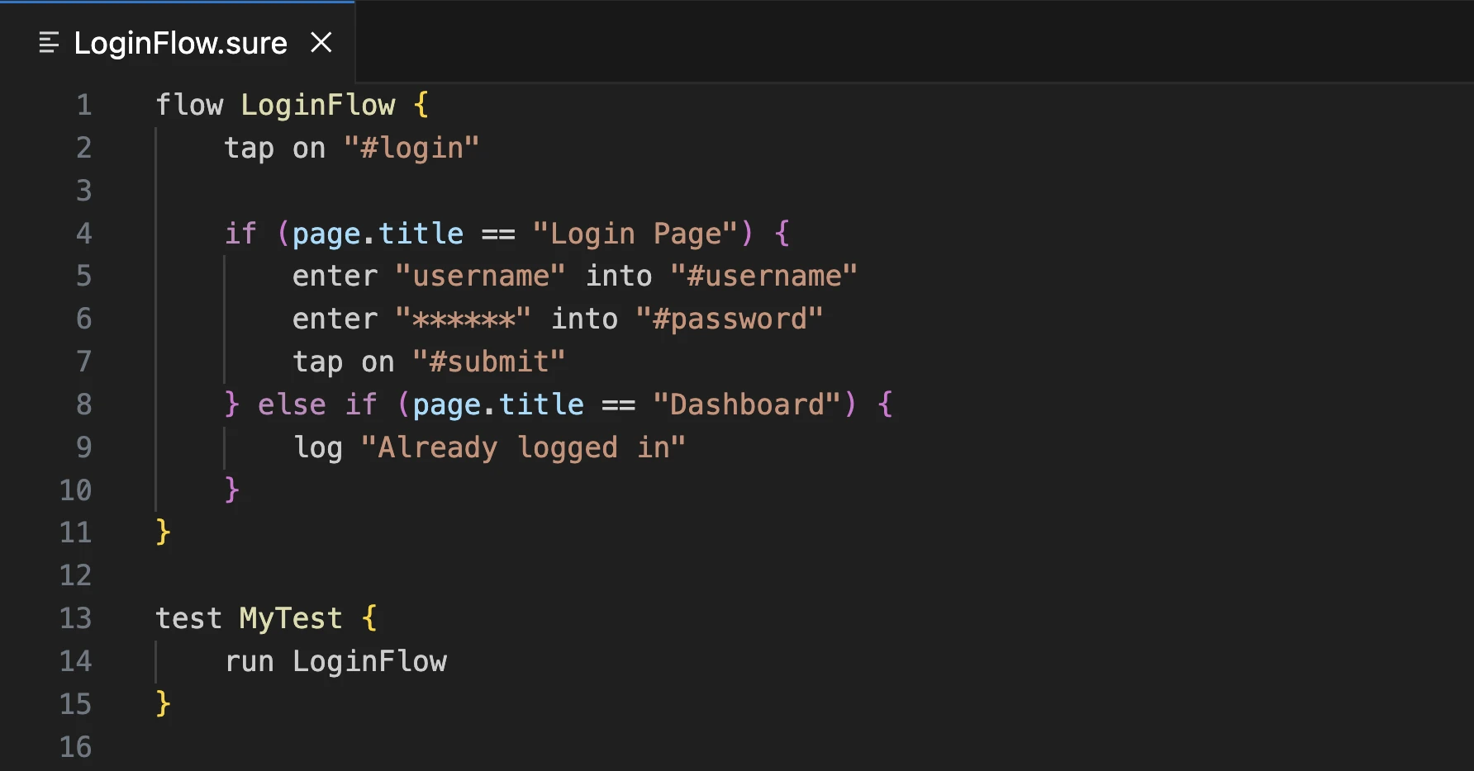This screenshot has height=771, width=1474.
Task: Click the "Login Page" string literal
Action: click(x=635, y=234)
